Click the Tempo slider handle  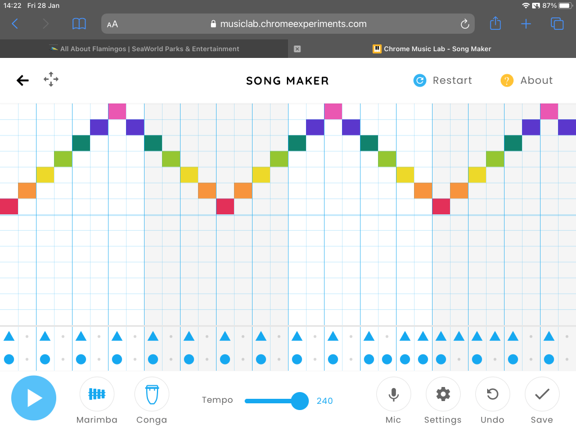point(300,401)
